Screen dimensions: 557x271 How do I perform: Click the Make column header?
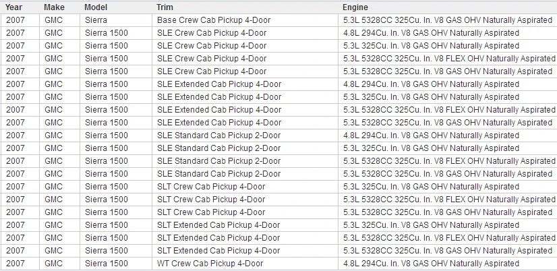[59, 7]
